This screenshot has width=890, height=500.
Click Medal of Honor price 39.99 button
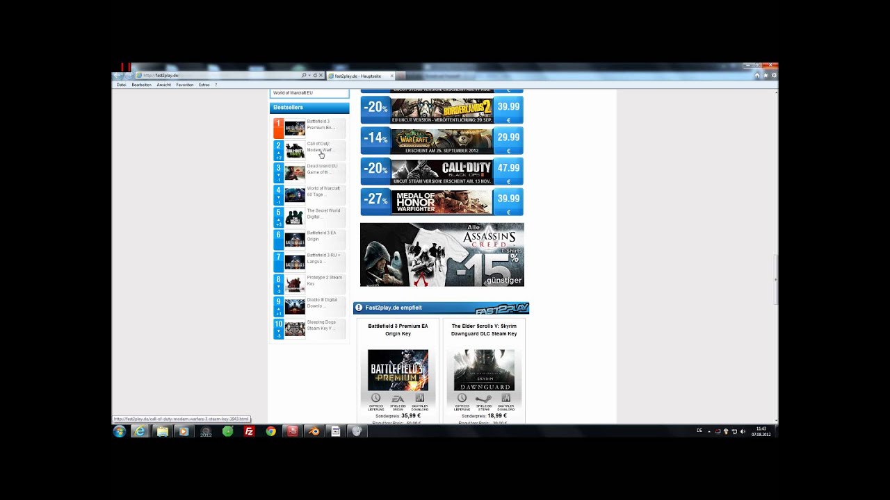508,201
